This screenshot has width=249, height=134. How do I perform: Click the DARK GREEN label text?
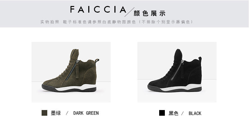86,113
